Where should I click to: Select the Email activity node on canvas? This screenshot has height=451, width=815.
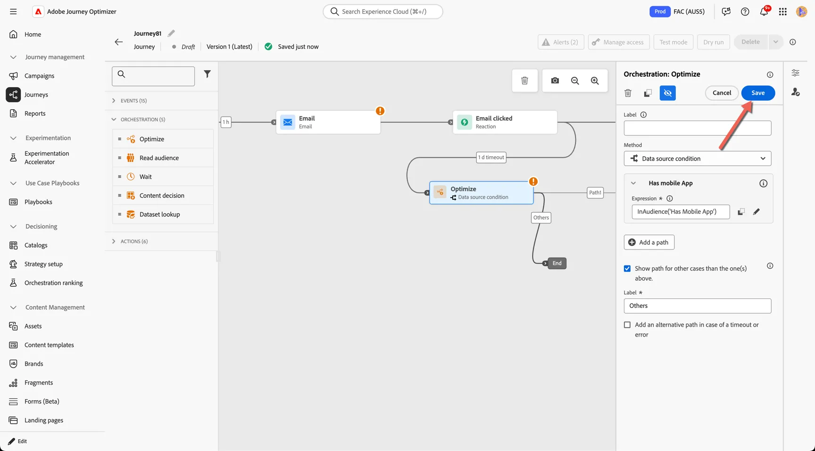pos(328,122)
